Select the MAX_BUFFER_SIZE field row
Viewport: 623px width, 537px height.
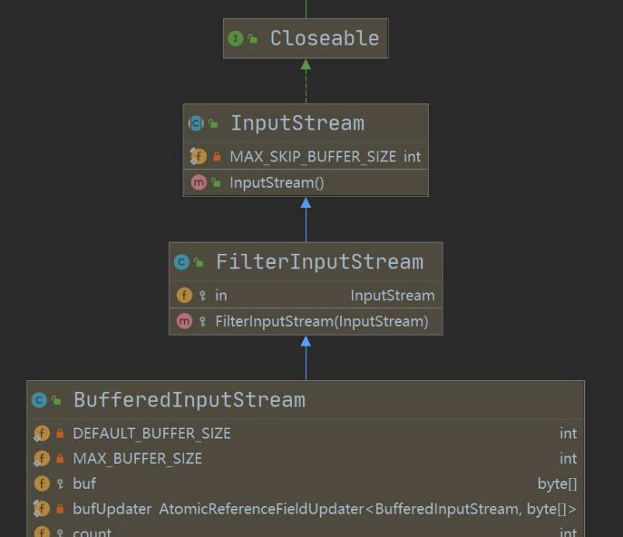pos(305,459)
